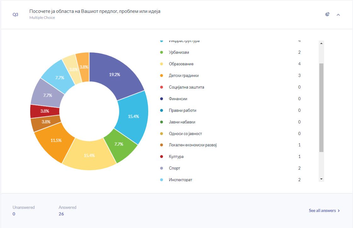Click the Answered count 26

[x=61, y=214]
